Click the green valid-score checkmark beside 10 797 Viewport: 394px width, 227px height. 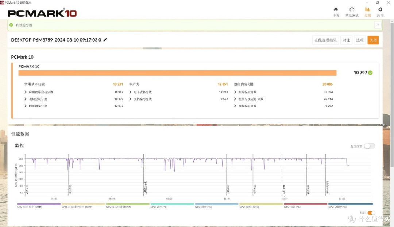(x=370, y=73)
